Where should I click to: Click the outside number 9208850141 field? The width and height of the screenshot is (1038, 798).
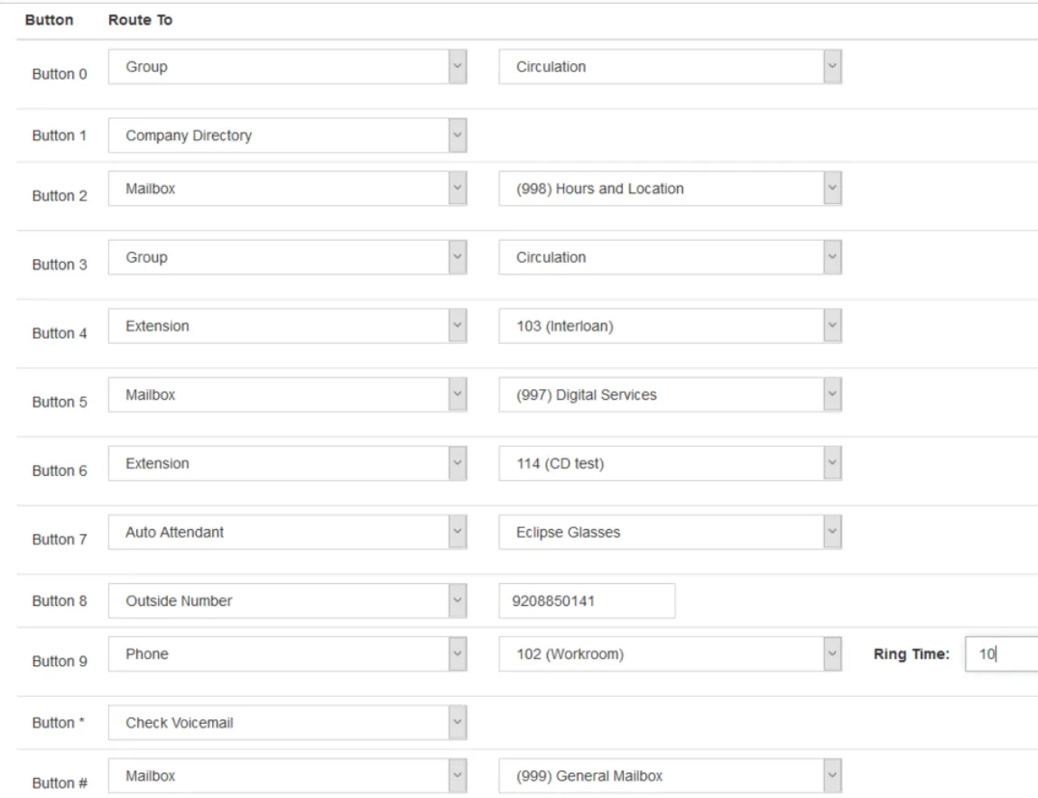click(x=587, y=600)
